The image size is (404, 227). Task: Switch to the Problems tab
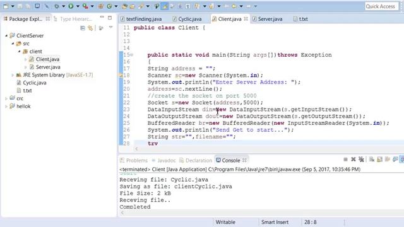[134, 160]
